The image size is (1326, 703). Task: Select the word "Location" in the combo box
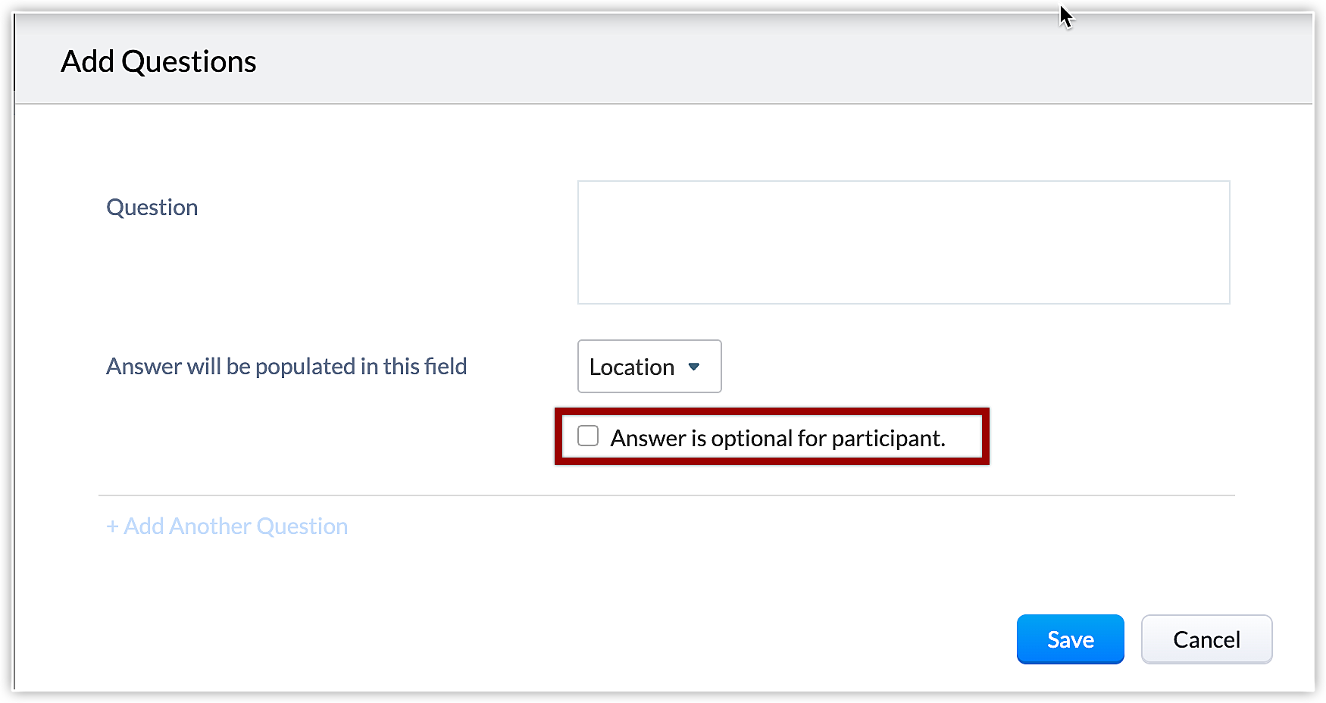pos(631,367)
